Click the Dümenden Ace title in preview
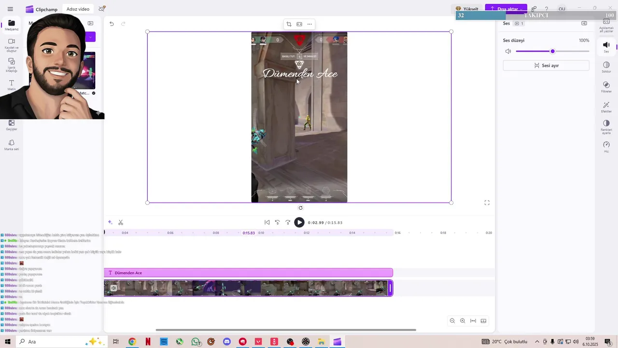 pos(300,73)
